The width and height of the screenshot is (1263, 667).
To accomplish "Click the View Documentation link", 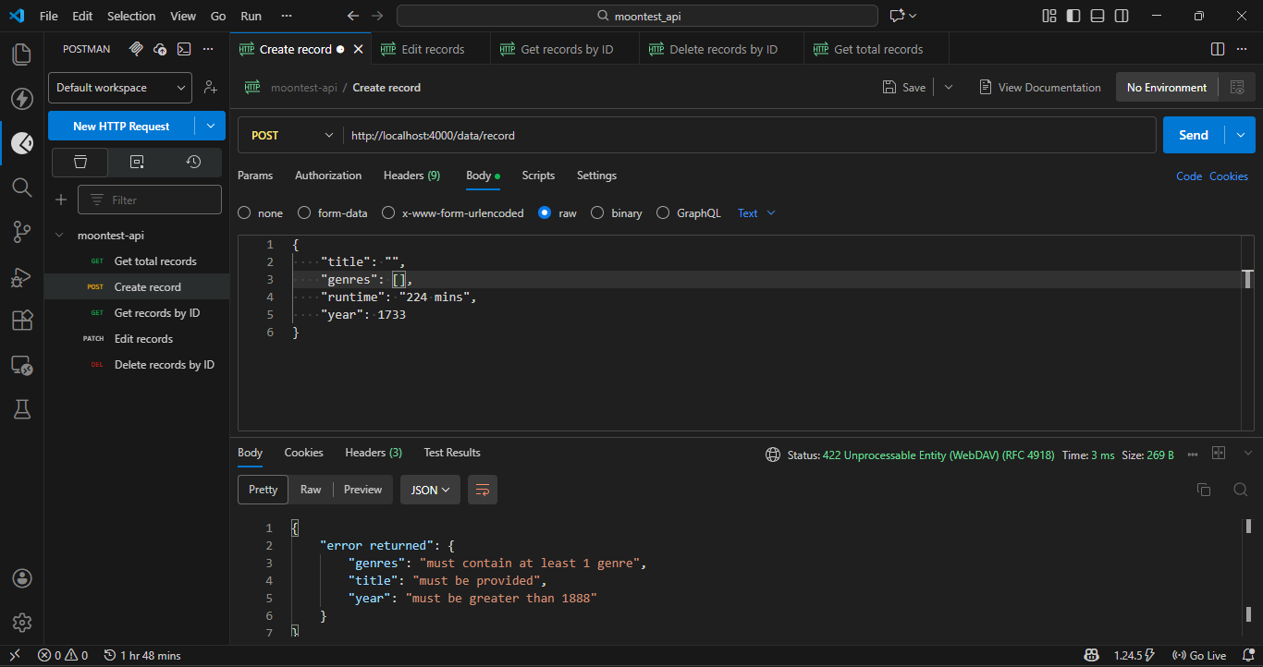I will coord(1040,87).
